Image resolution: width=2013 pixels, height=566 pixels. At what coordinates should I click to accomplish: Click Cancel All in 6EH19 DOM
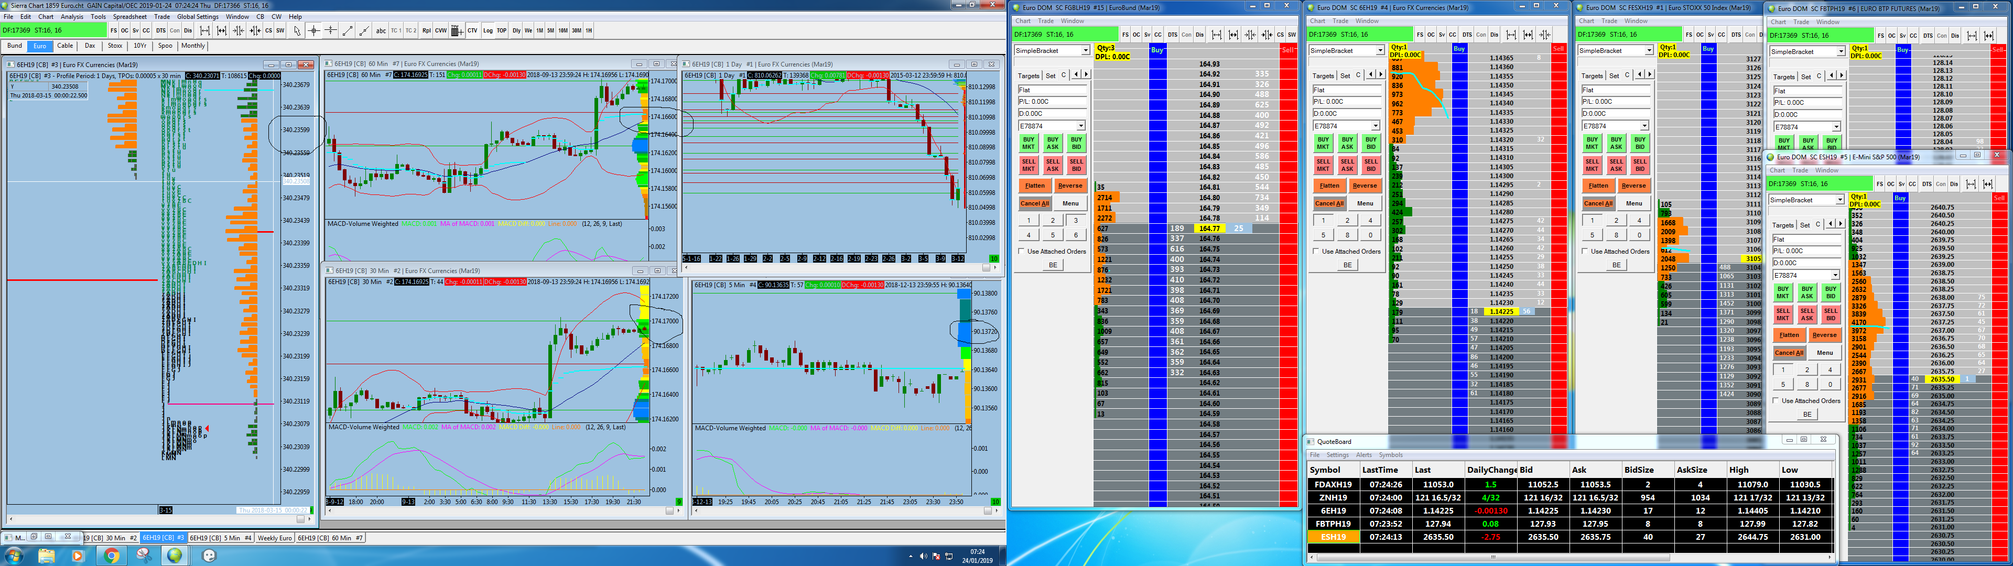click(x=1329, y=203)
